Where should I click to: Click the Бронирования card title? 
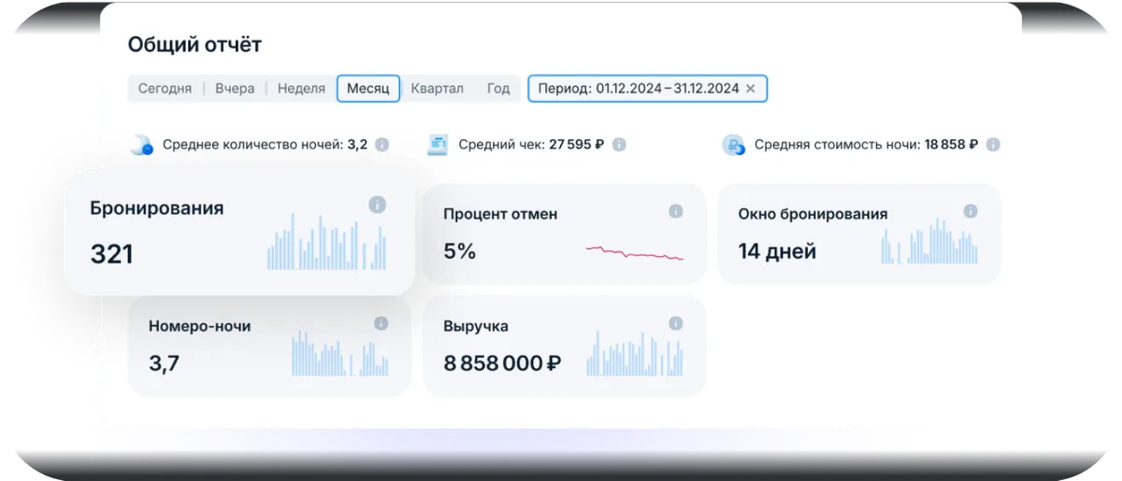[x=157, y=207]
